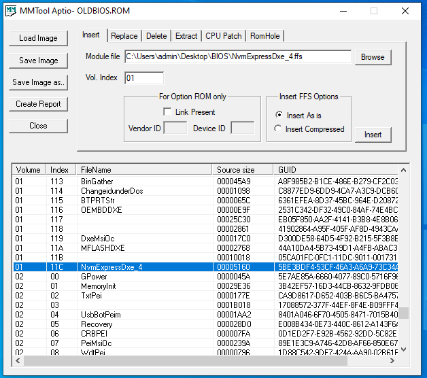Viewport: 427px width, 378px height.
Task: Click the Create Report button
Action: (38, 104)
